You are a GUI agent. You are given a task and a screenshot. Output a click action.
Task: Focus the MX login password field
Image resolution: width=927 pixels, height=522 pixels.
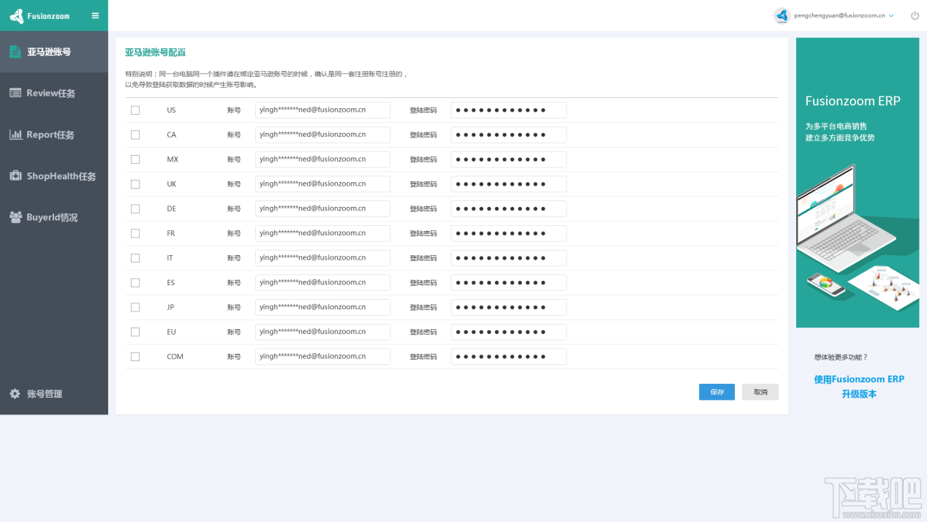(509, 159)
